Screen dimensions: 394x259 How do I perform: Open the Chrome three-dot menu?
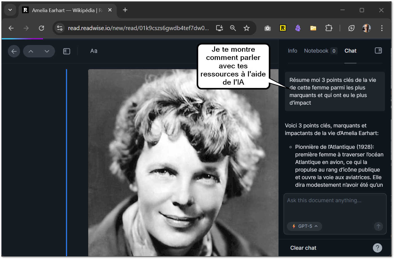(382, 28)
